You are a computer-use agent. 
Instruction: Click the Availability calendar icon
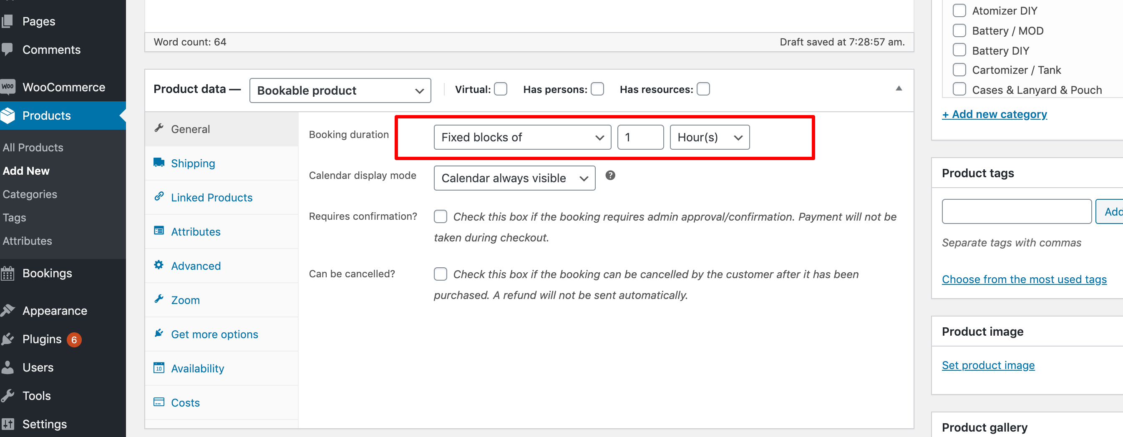(x=159, y=368)
